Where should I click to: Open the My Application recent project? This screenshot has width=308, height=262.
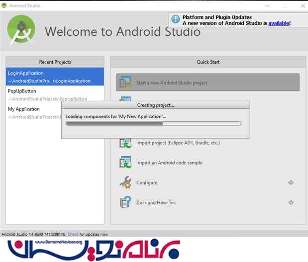coord(34,113)
